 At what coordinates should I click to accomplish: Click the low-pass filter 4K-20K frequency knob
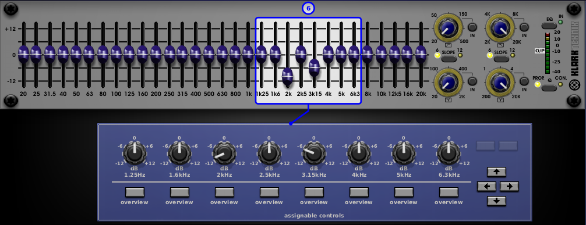[499, 27]
